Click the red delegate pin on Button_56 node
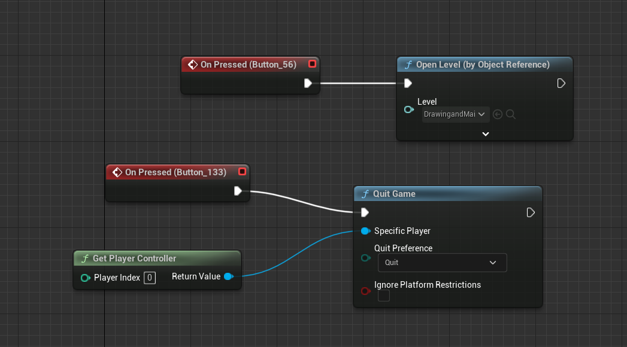The width and height of the screenshot is (627, 347). tap(312, 64)
